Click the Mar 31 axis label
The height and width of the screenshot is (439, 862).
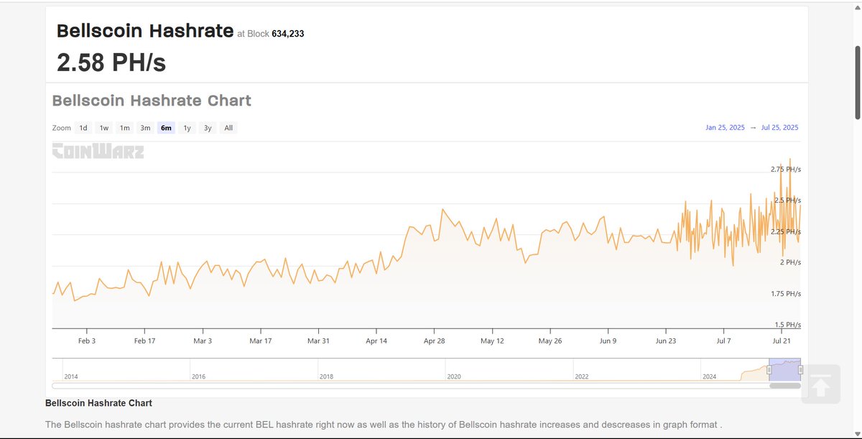(318, 341)
